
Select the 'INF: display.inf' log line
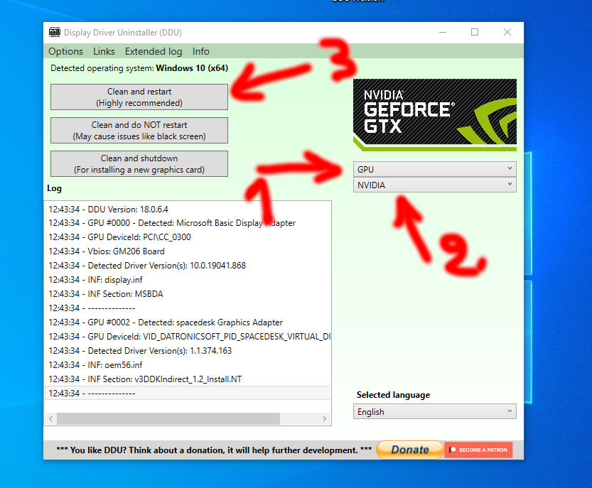tap(188, 280)
